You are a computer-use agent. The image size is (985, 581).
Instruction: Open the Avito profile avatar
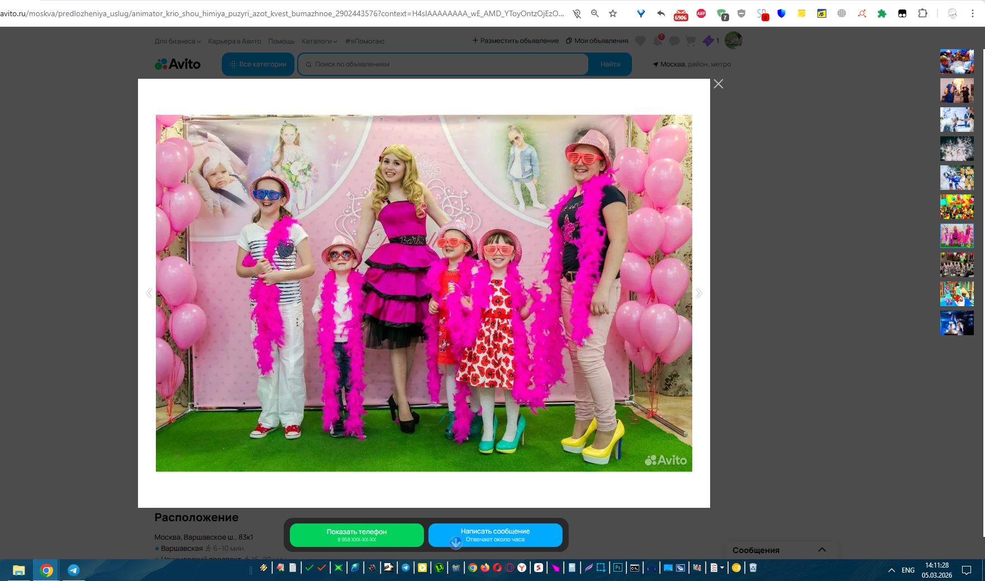[733, 40]
